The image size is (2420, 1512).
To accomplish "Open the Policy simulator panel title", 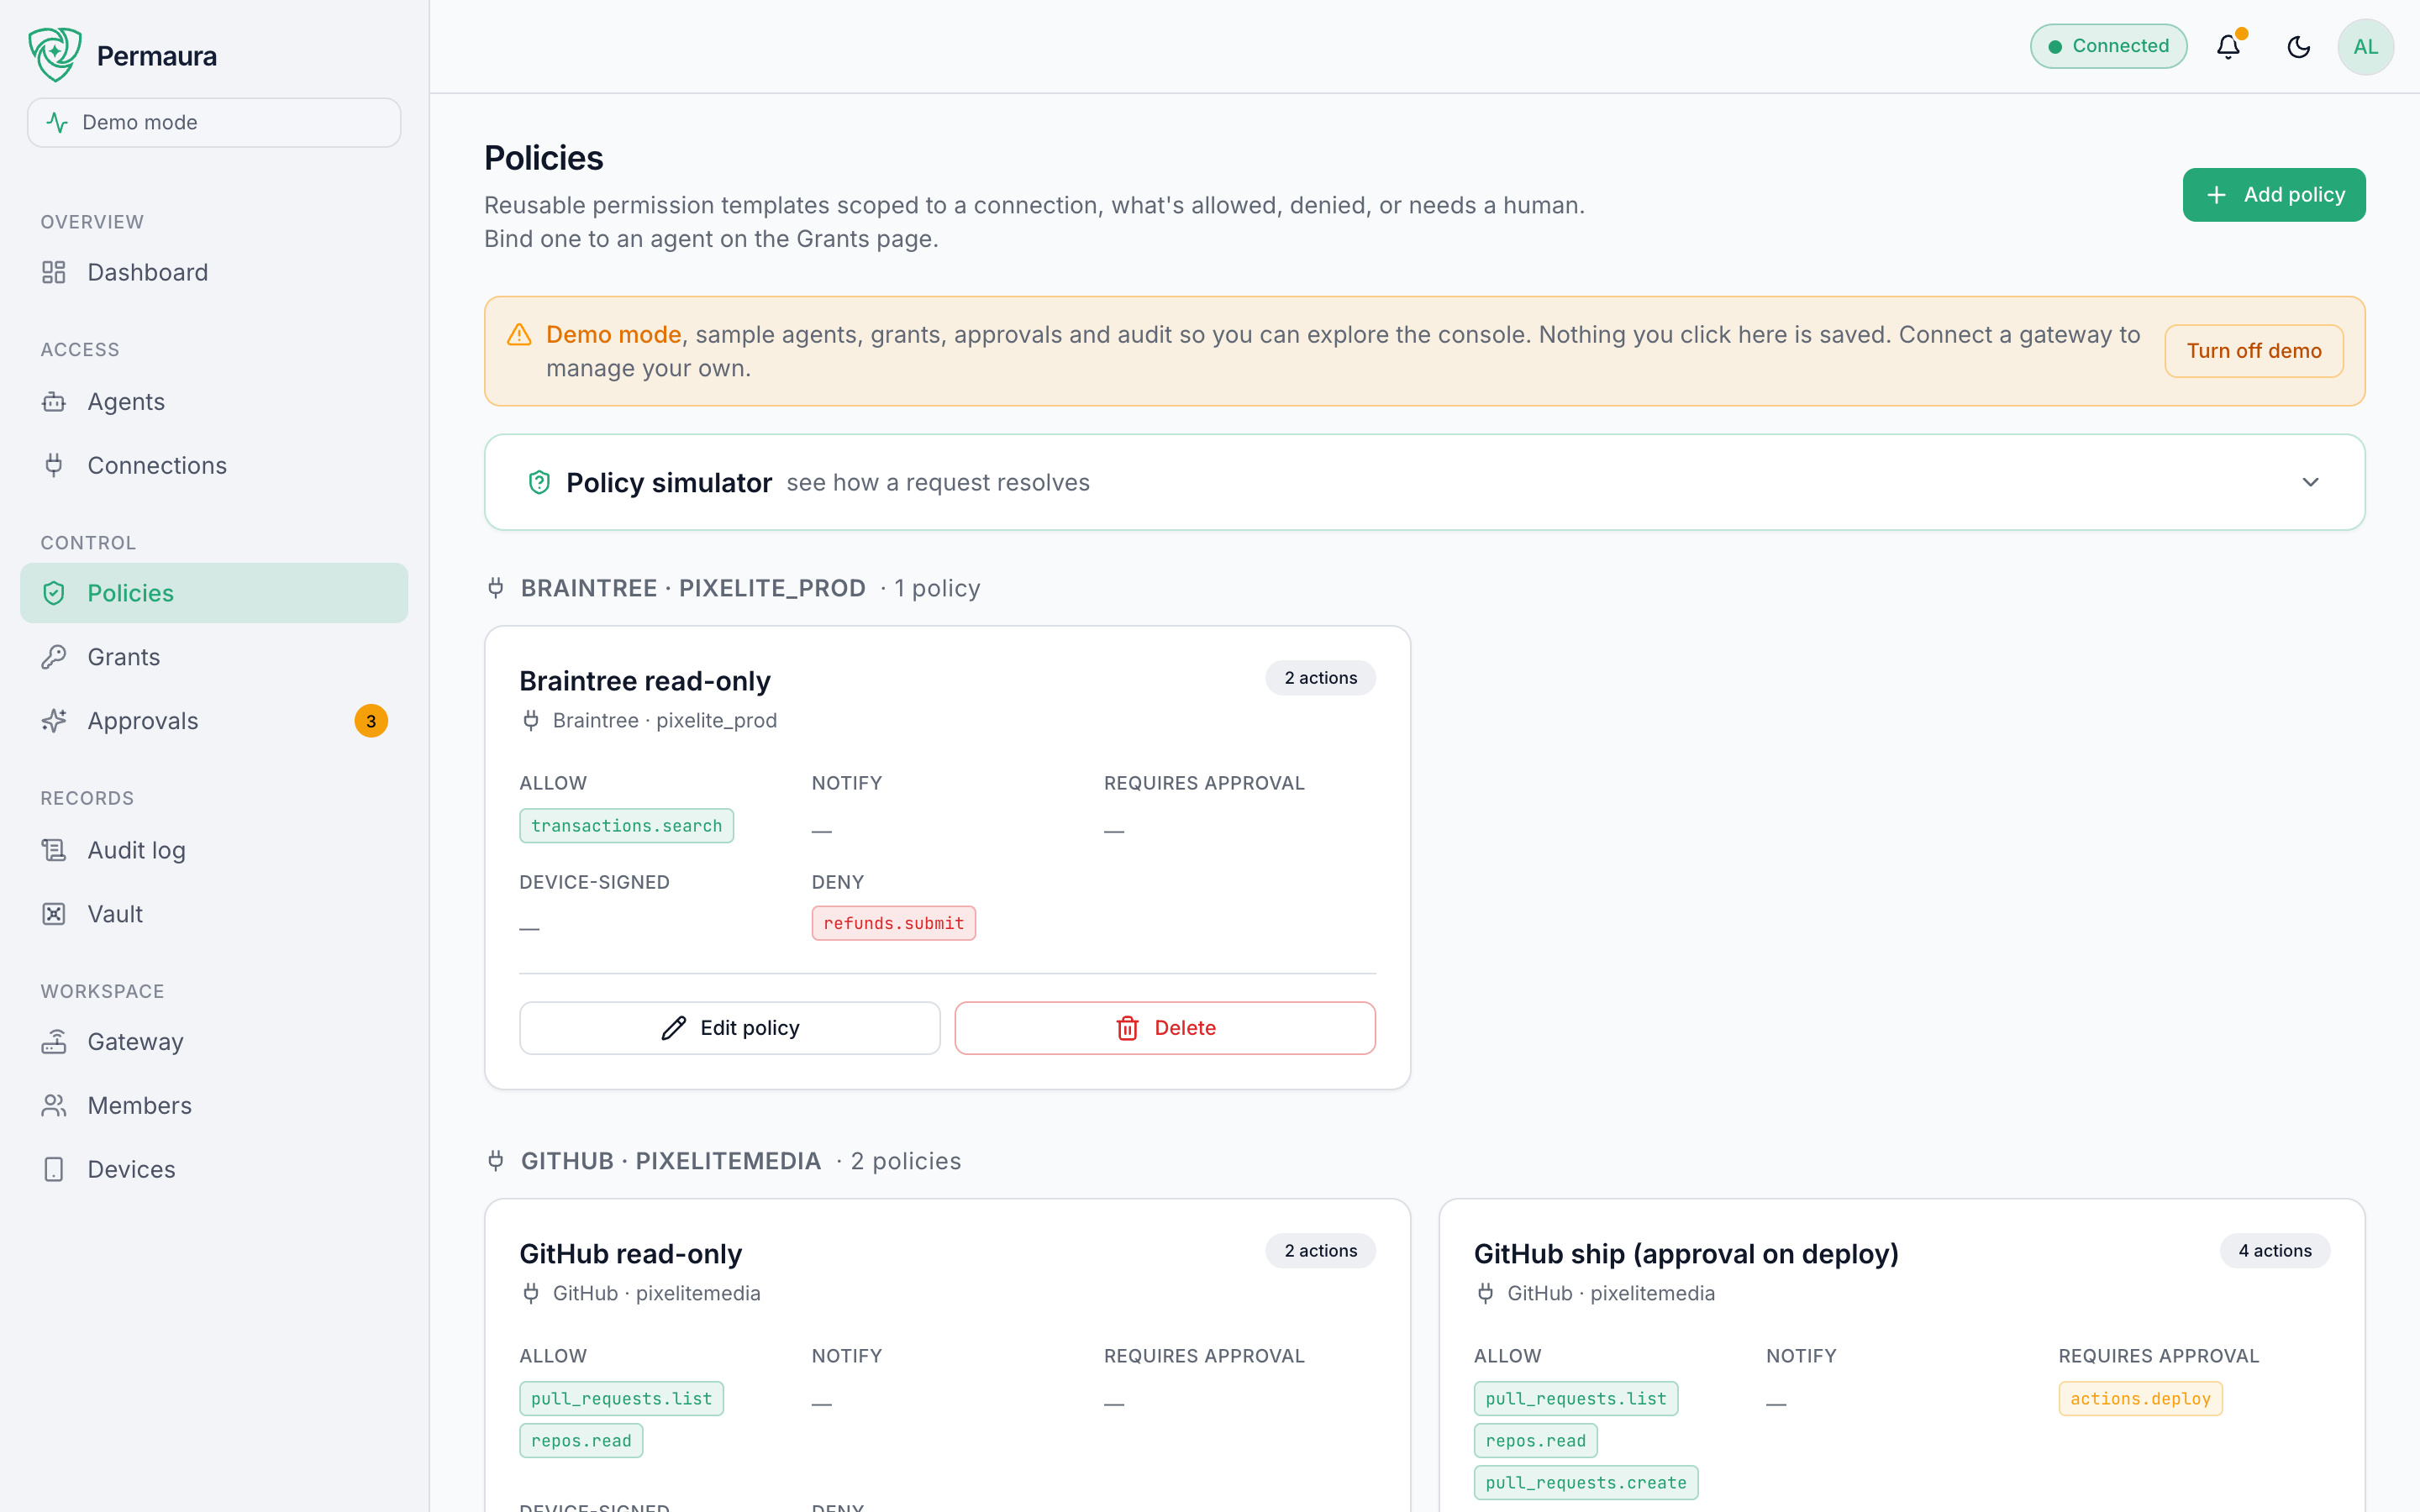I will [x=669, y=483].
